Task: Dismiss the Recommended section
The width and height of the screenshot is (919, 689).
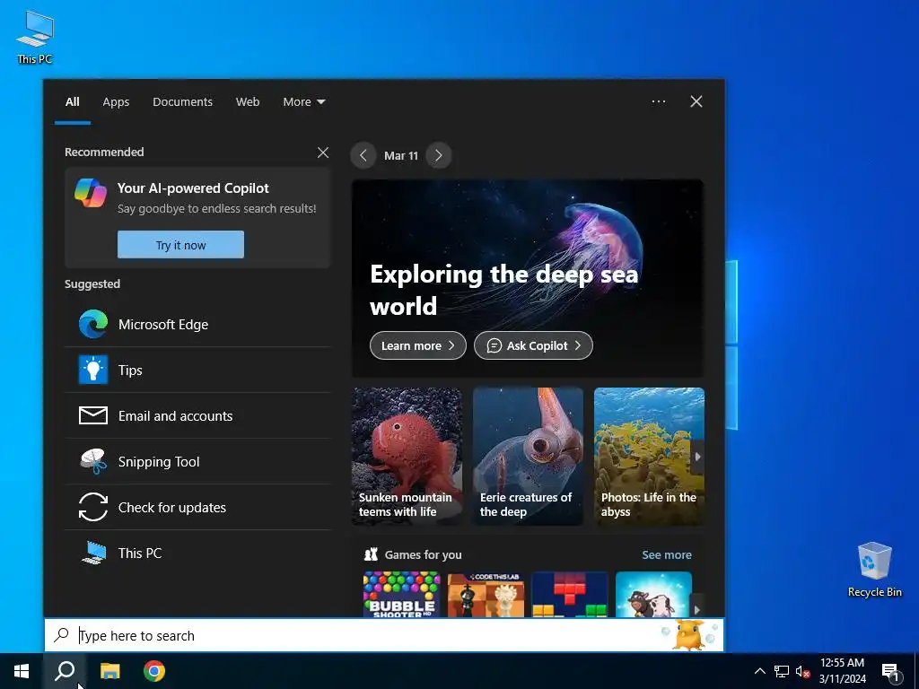Action: point(323,153)
